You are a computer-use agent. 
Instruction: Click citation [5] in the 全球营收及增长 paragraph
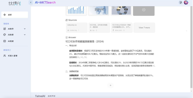(x=85, y=57)
